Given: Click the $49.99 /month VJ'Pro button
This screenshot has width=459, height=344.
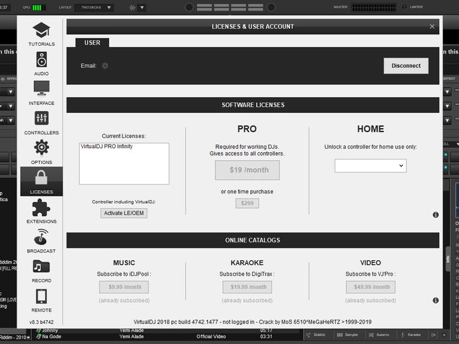Looking at the screenshot, I should [x=371, y=287].
